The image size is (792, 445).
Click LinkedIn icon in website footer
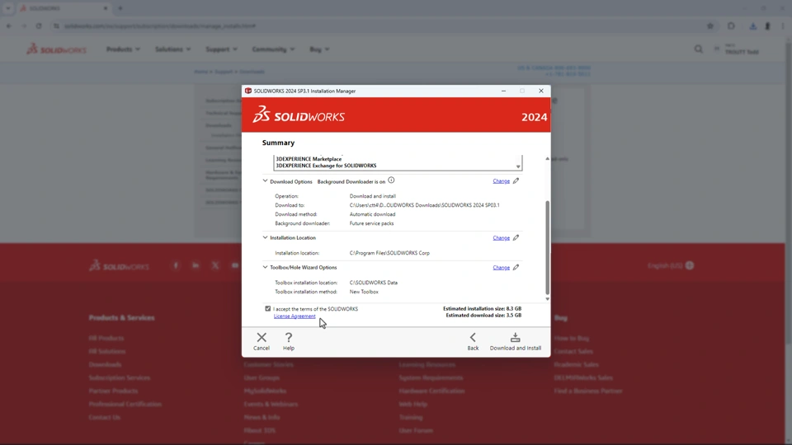196,265
